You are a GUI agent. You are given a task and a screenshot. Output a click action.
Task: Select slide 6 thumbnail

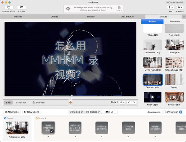155,128
